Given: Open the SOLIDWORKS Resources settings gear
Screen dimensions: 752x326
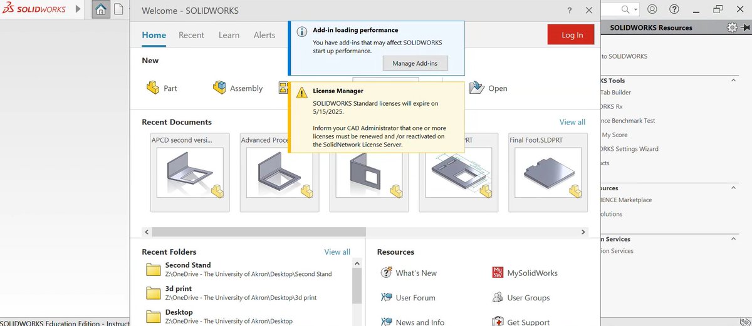Looking at the screenshot, I should [732, 28].
